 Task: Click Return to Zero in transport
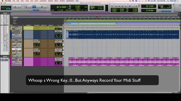click(116, 6)
